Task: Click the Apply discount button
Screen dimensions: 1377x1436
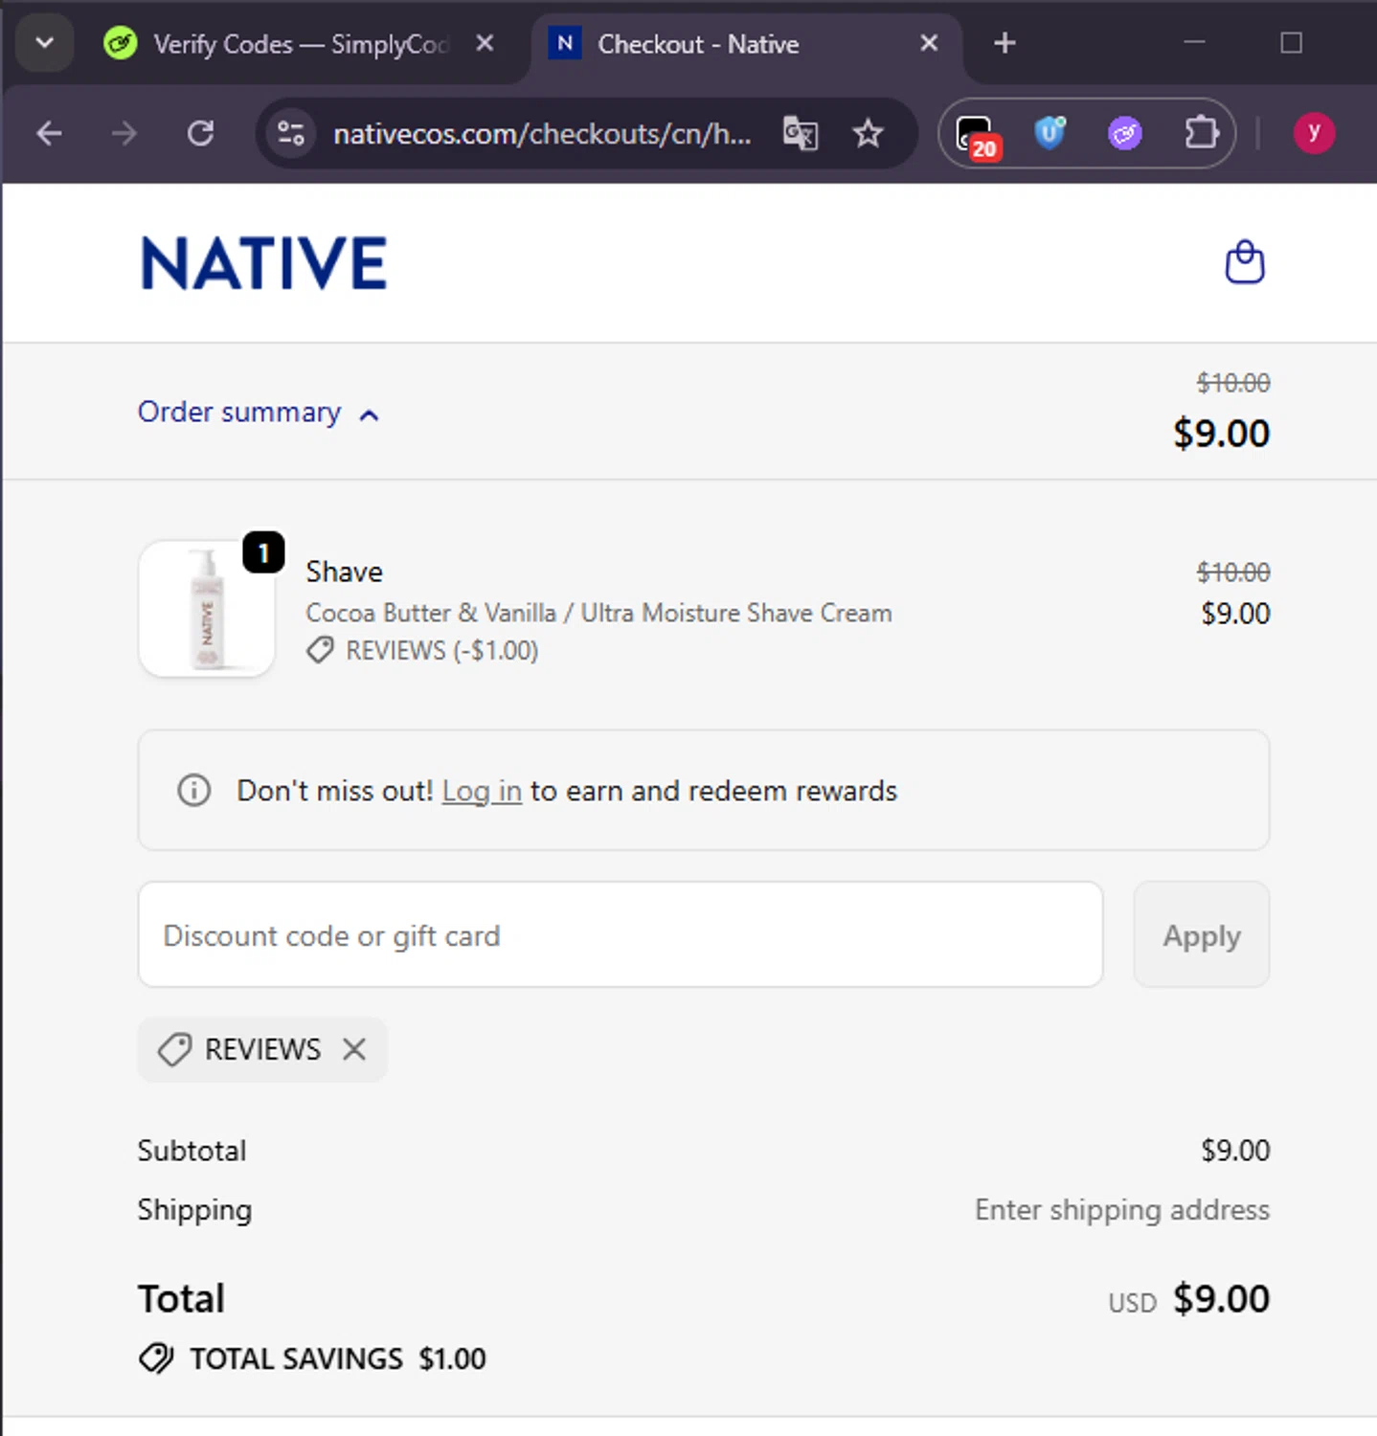Action: (1201, 935)
